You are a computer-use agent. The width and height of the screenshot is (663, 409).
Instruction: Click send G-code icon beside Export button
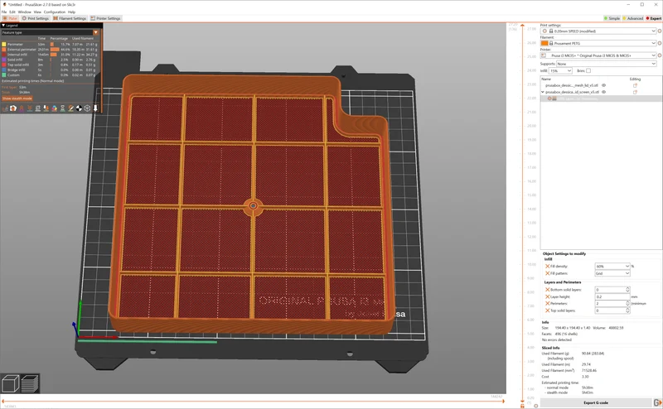657,402
